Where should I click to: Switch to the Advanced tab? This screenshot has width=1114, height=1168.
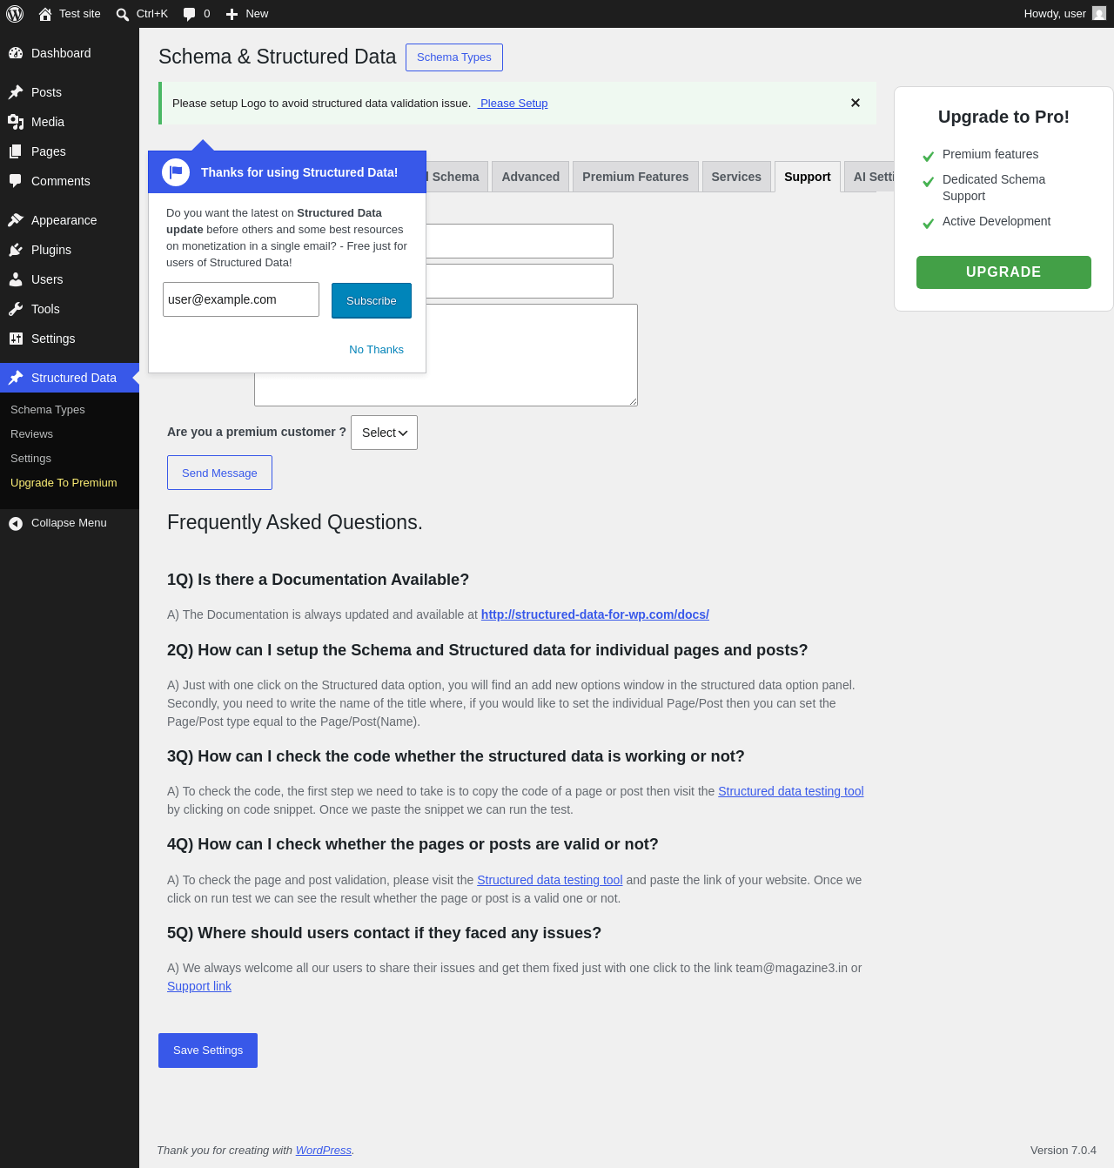[x=531, y=177]
